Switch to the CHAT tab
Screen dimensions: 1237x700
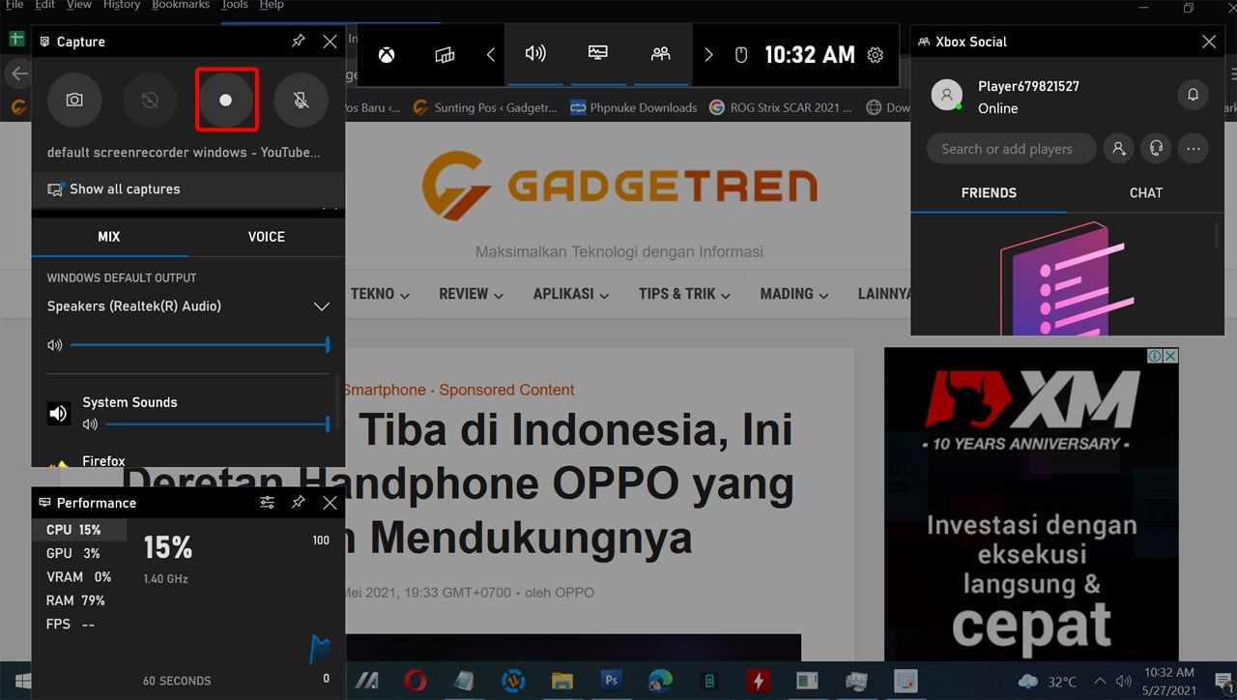1146,193
